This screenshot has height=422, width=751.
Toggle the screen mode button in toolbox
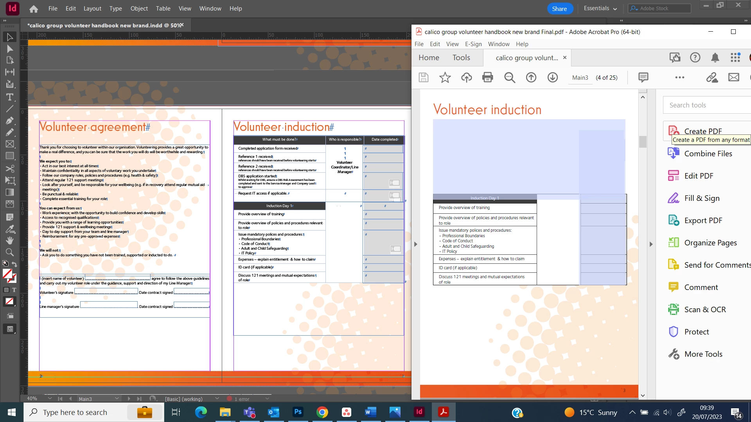(x=10, y=329)
